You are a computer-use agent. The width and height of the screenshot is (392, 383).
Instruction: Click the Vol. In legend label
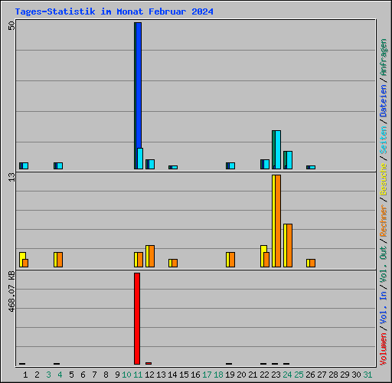[384, 307]
